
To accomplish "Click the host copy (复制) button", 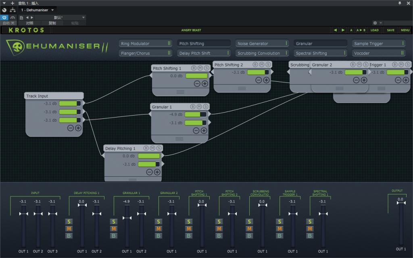I will pos(52,23).
